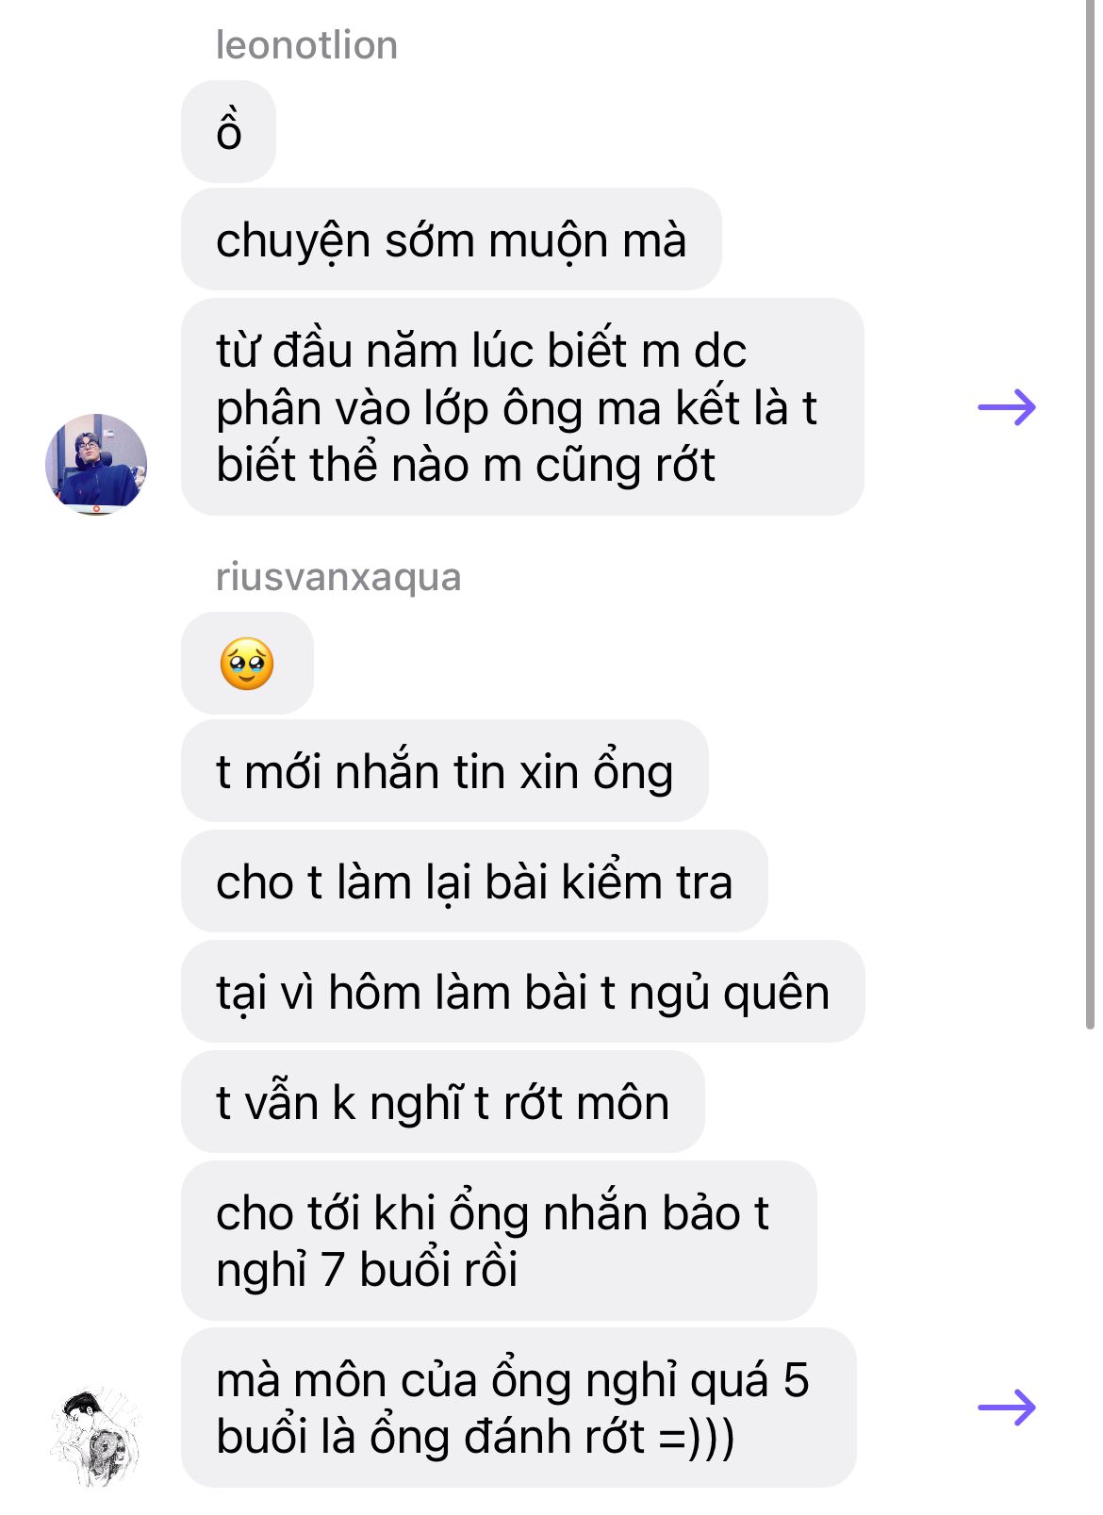Select the "t vẫn k nghĩ t rớt môn" bubble
Viewport: 1103px width, 1515px height.
pyautogui.click(x=443, y=1102)
